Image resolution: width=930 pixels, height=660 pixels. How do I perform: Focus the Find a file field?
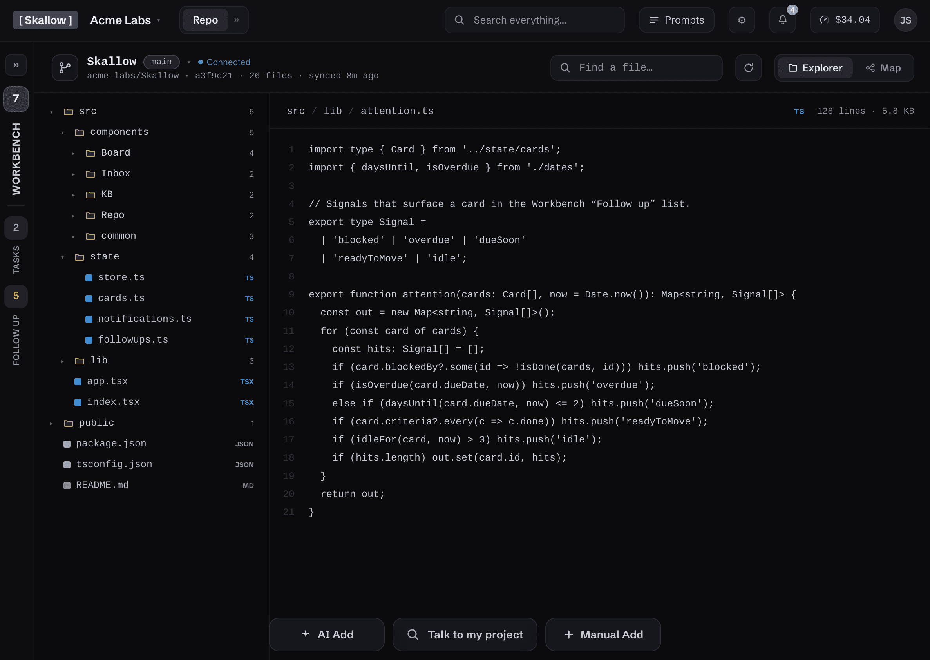pos(636,67)
